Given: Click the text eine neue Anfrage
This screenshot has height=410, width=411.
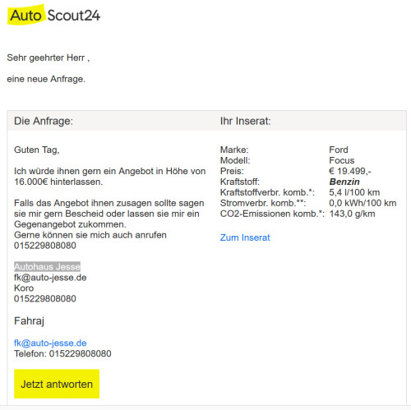Looking at the screenshot, I should point(46,79).
